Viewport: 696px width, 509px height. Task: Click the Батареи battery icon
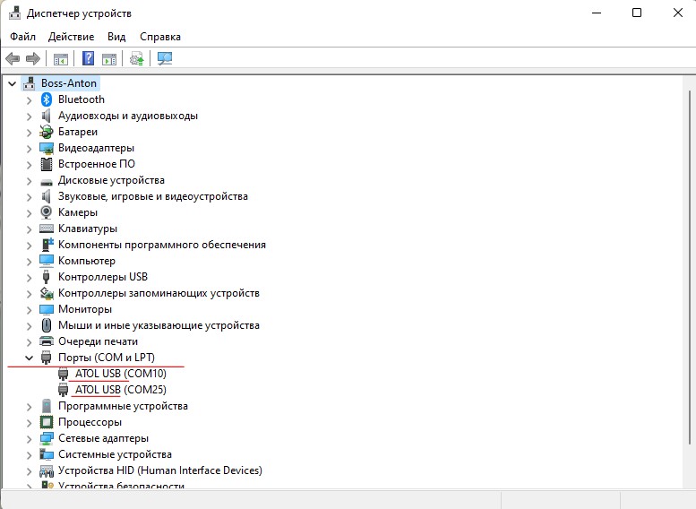tap(47, 132)
